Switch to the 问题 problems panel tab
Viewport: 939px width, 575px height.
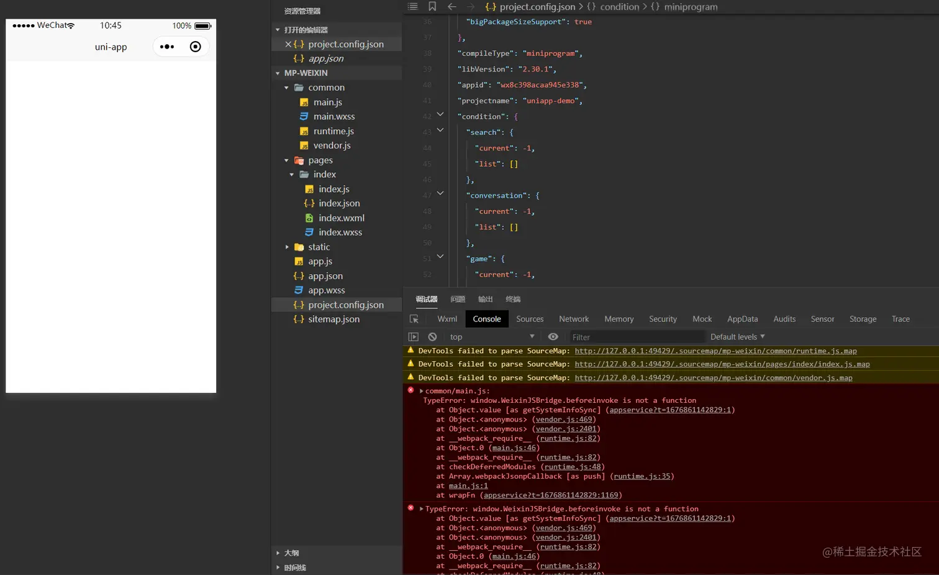click(458, 299)
